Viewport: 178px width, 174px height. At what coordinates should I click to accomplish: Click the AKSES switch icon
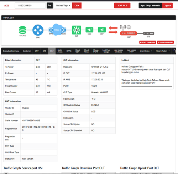[64, 30]
